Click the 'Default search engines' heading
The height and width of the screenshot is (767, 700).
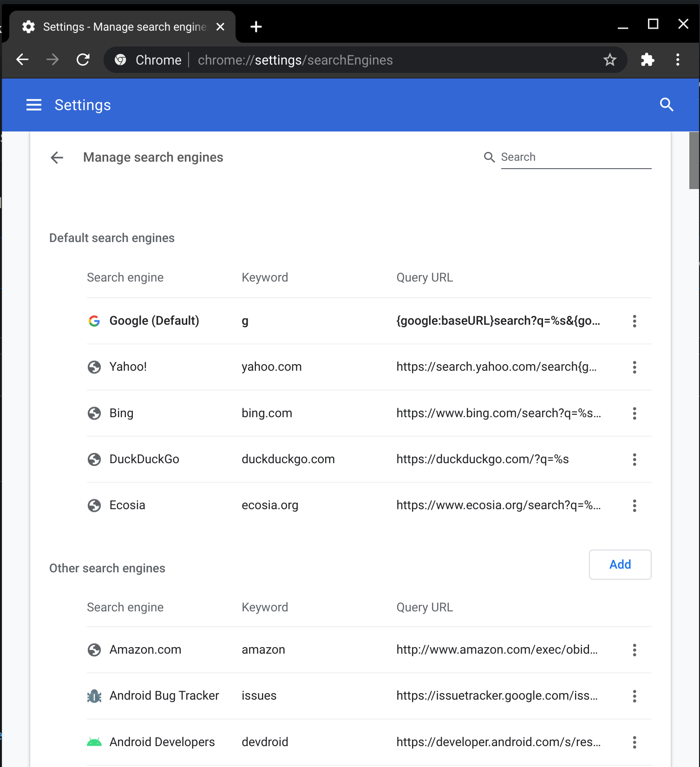tap(112, 238)
